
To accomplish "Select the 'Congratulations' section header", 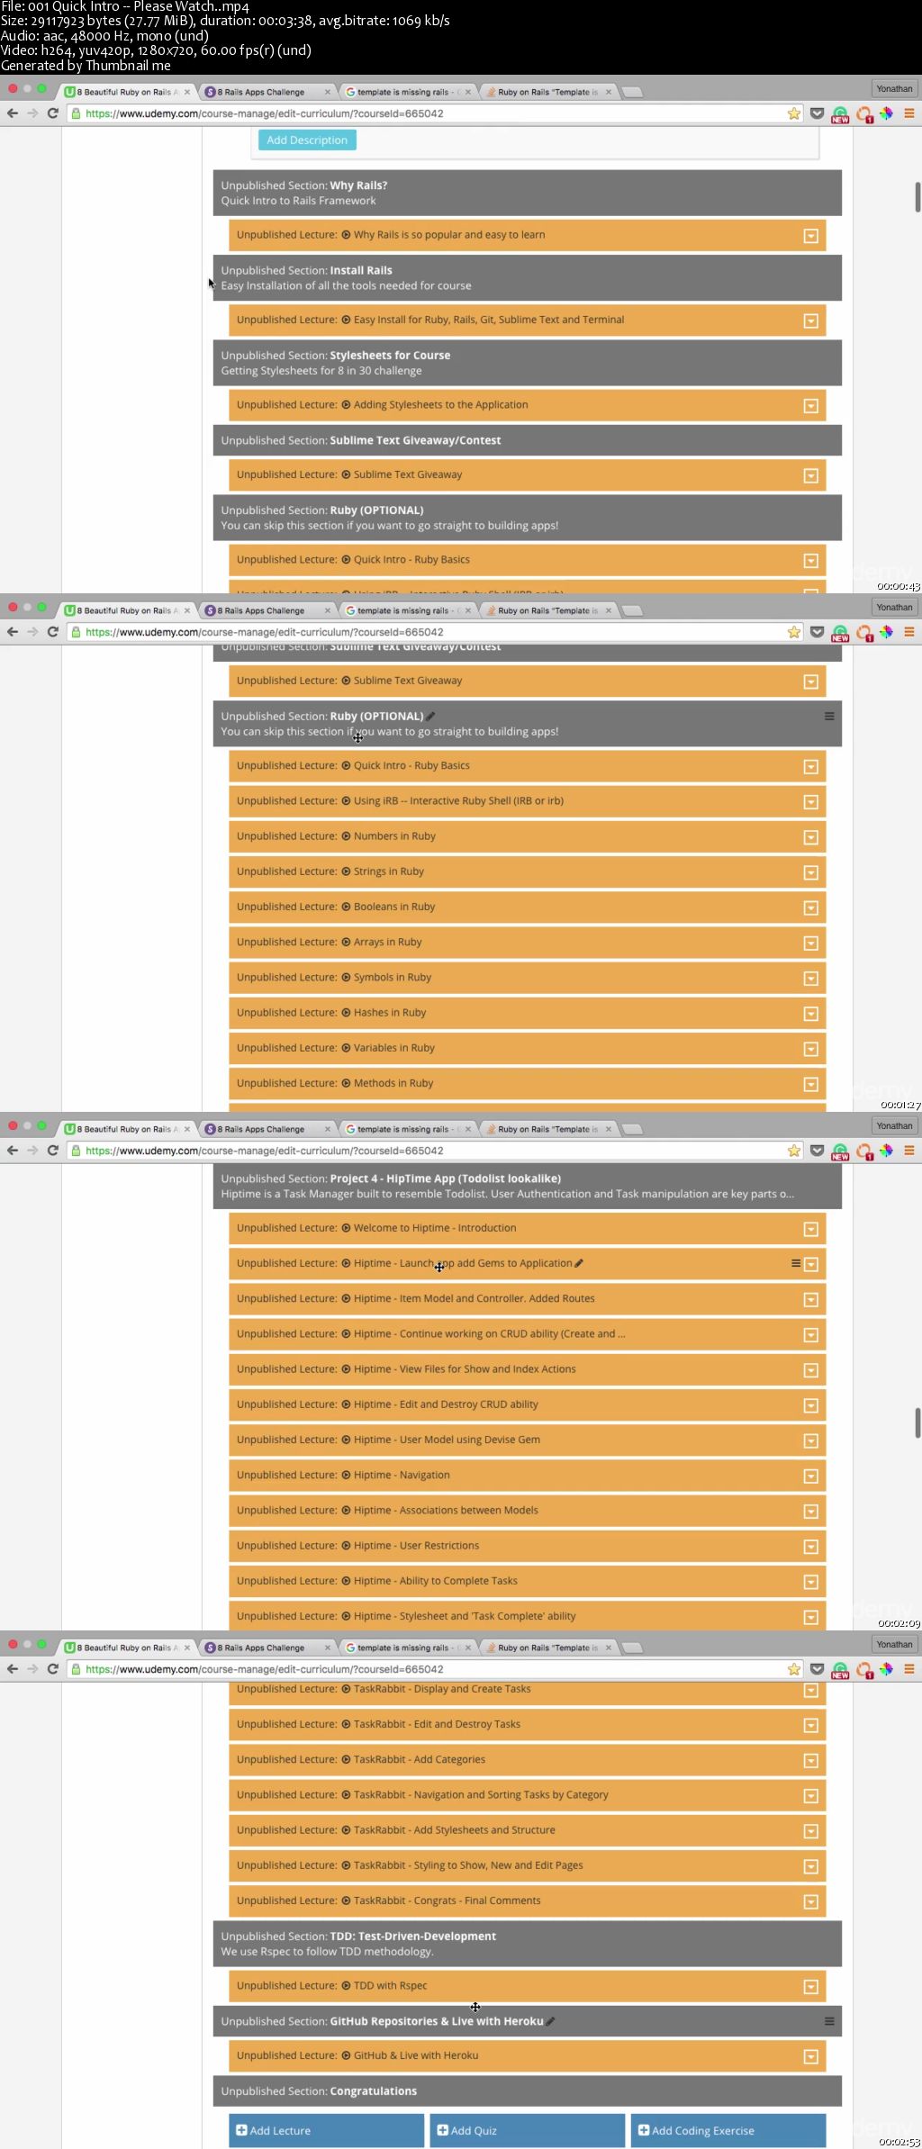I will pyautogui.click(x=528, y=2090).
